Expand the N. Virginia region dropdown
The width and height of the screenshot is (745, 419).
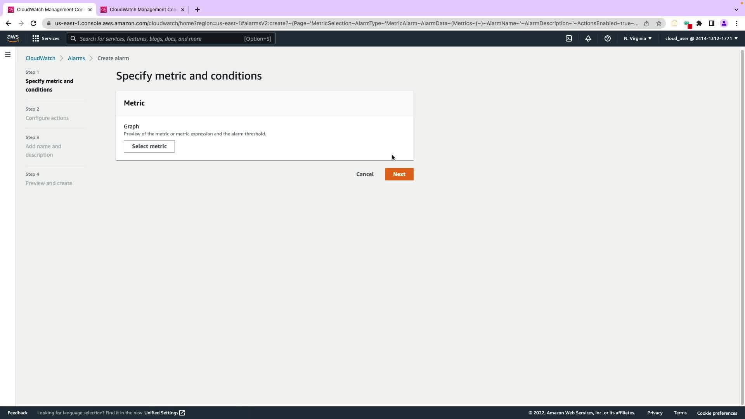[x=638, y=38]
